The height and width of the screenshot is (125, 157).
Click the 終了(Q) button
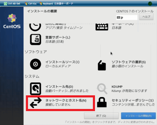tap(101, 116)
